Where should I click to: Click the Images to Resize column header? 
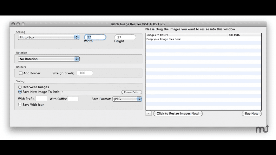[x=187, y=35]
